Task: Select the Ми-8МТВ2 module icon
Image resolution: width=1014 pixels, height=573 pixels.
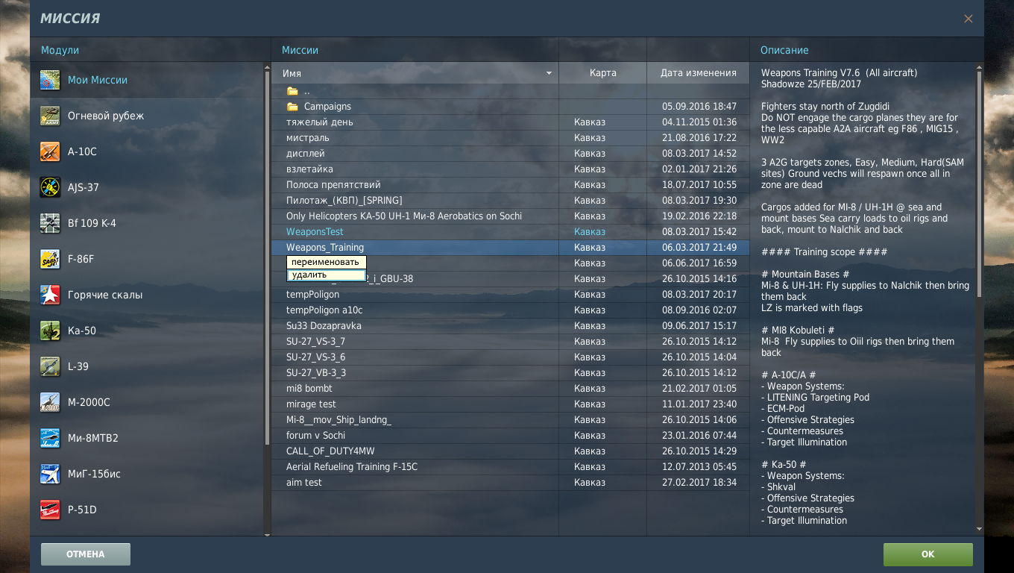Action: click(50, 438)
